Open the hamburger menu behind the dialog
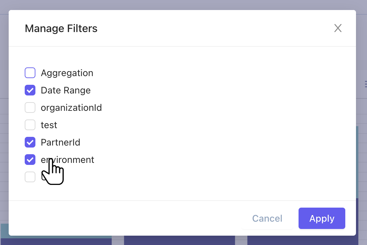Image resolution: width=367 pixels, height=245 pixels. coord(366,84)
